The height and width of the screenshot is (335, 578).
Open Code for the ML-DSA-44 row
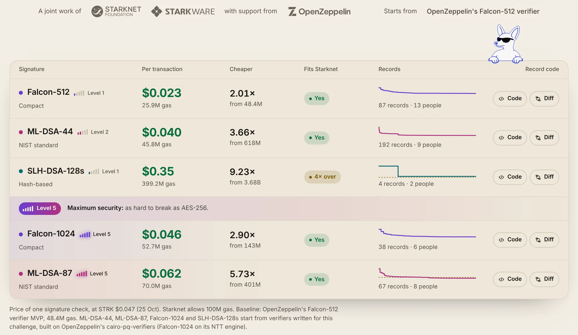pos(510,137)
